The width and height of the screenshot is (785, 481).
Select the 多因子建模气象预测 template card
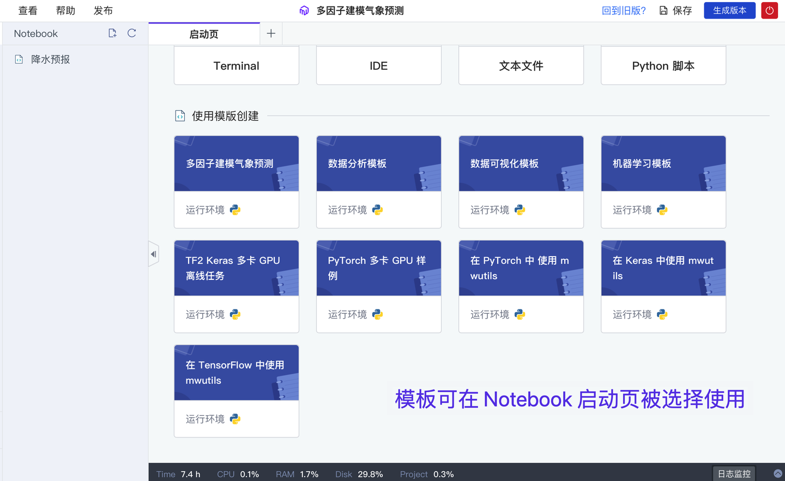[237, 182]
